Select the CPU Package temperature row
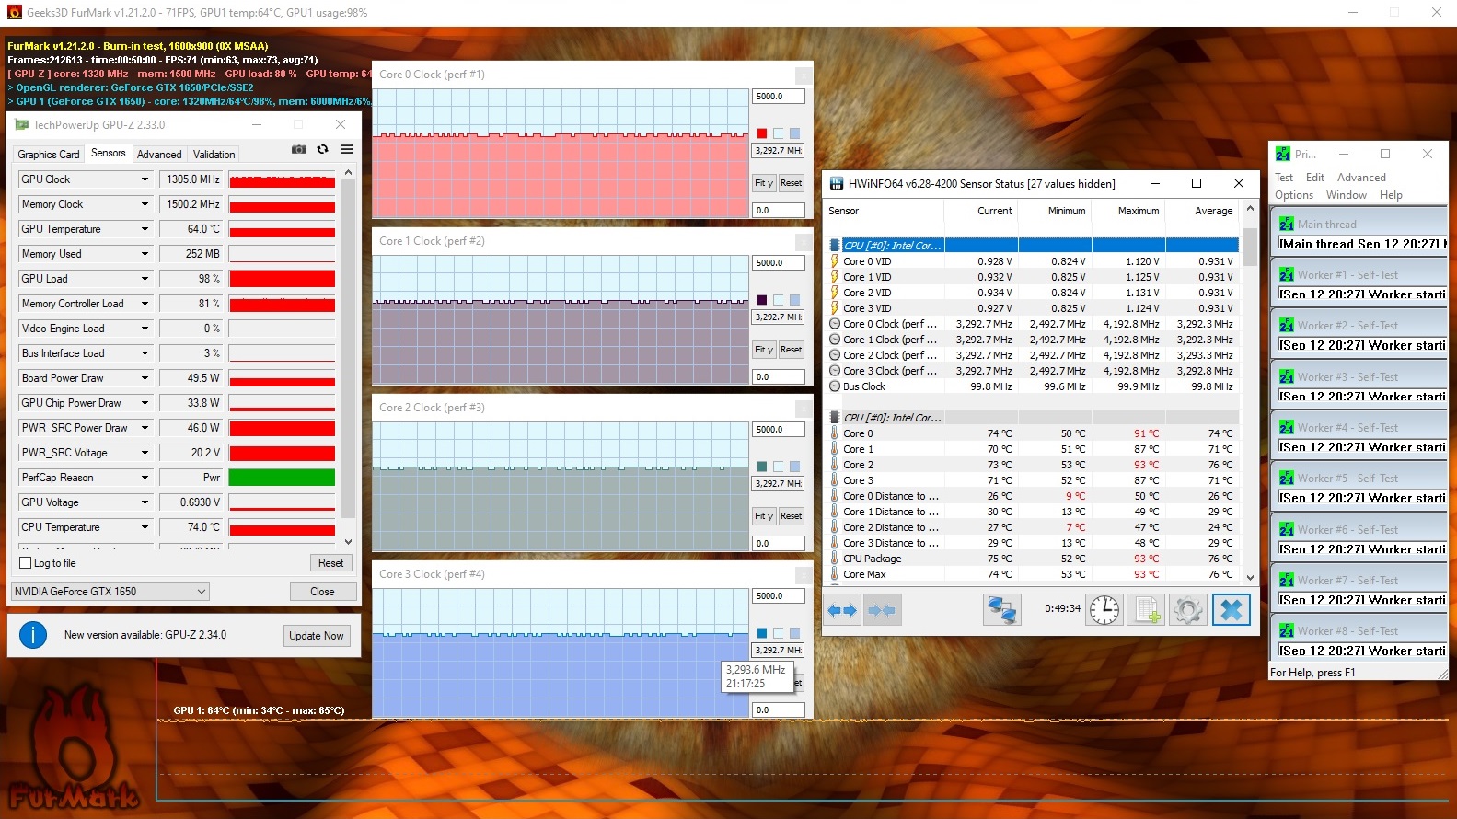Screen dimensions: 1457x819 tap(1034, 559)
